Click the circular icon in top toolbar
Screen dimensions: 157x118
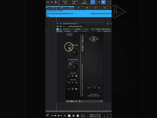coord(52,2)
